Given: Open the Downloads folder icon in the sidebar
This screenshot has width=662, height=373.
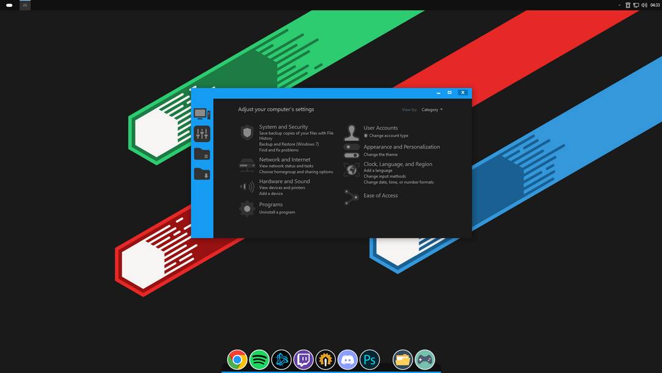Looking at the screenshot, I should click(x=202, y=174).
